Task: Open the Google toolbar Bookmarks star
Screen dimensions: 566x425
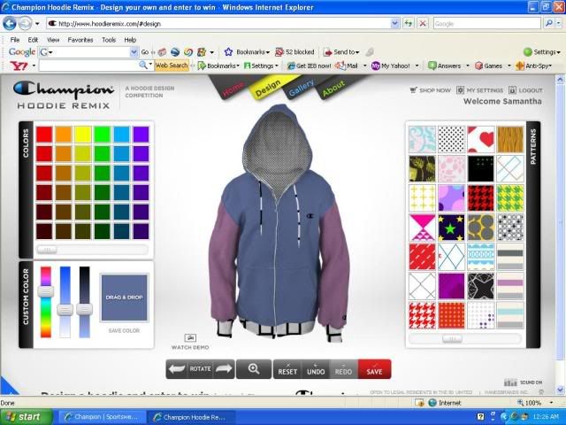Action: (x=228, y=52)
